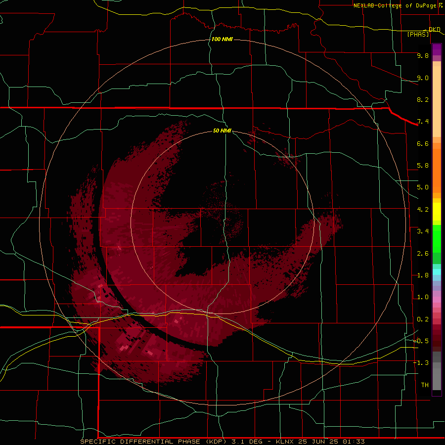Click the -0.5 scale value label
Screen dimensions: 445x445
coord(421,341)
